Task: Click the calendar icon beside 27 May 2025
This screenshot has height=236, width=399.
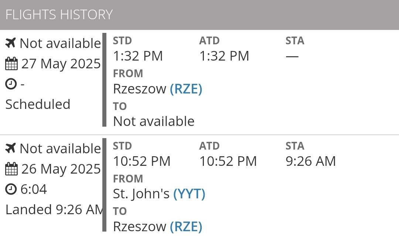Action: (x=11, y=64)
